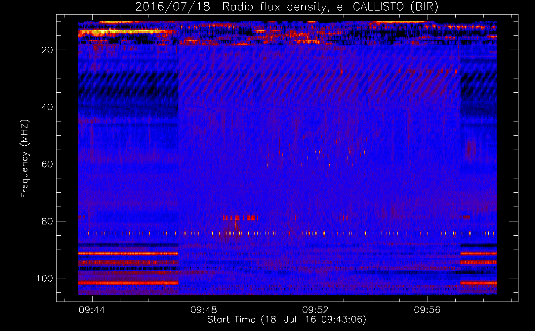
Task: Click the plot title "2016/07/18 Radio flux density, e-CALLISTO (BIR)"
Action: pos(287,7)
